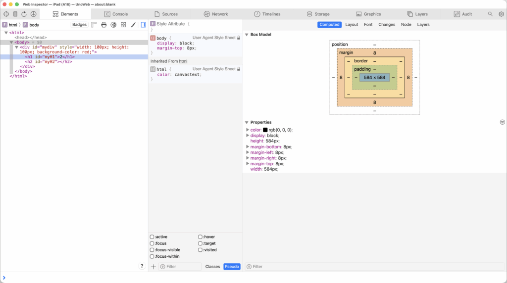Click the plus icon to add rule
Image resolution: width=507 pixels, height=283 pixels.
coord(153,267)
